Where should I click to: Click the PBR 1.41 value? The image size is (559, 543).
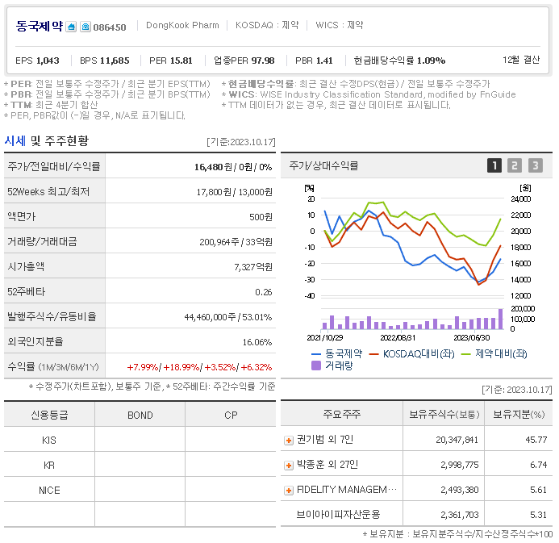(324, 61)
